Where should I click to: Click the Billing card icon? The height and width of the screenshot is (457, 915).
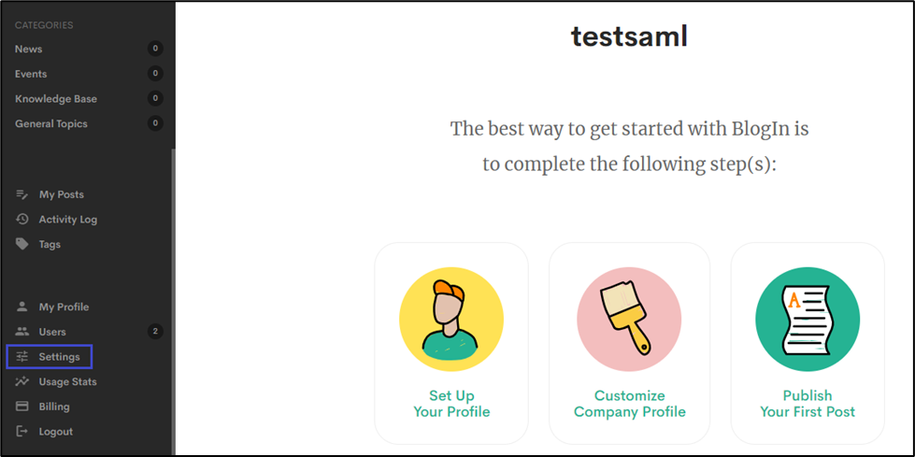[x=22, y=407]
